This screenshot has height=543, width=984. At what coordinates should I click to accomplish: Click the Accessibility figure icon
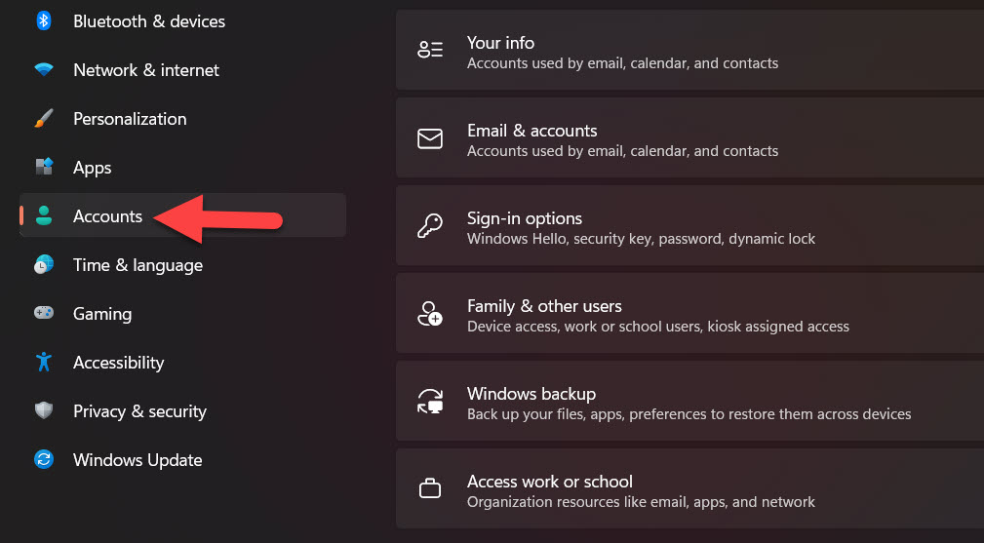click(x=43, y=363)
